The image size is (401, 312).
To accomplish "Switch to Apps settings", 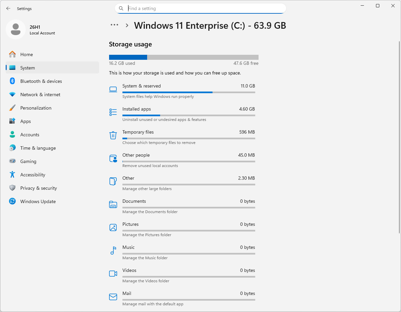I will click(x=52, y=121).
